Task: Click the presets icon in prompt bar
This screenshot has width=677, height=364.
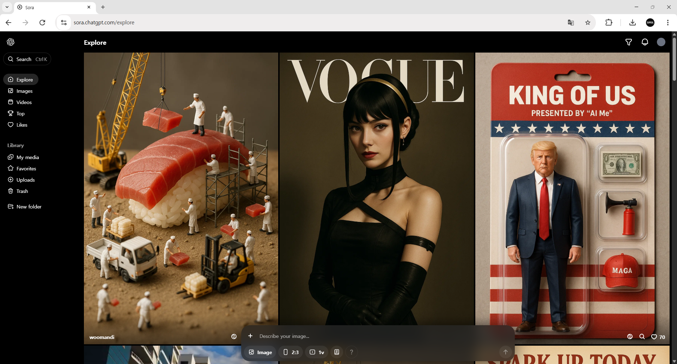Action: pyautogui.click(x=337, y=352)
